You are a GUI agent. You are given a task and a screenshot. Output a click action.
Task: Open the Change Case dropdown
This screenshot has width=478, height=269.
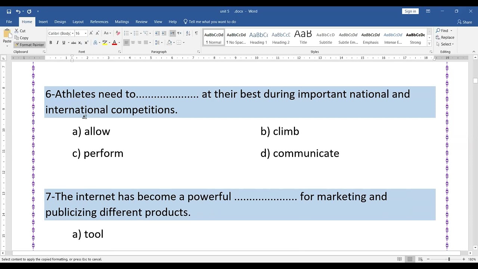[x=107, y=33]
